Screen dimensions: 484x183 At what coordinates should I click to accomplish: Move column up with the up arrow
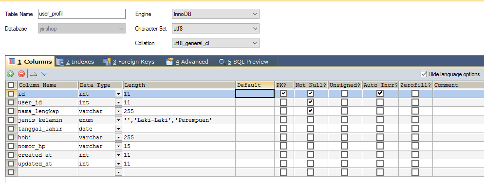(x=34, y=74)
